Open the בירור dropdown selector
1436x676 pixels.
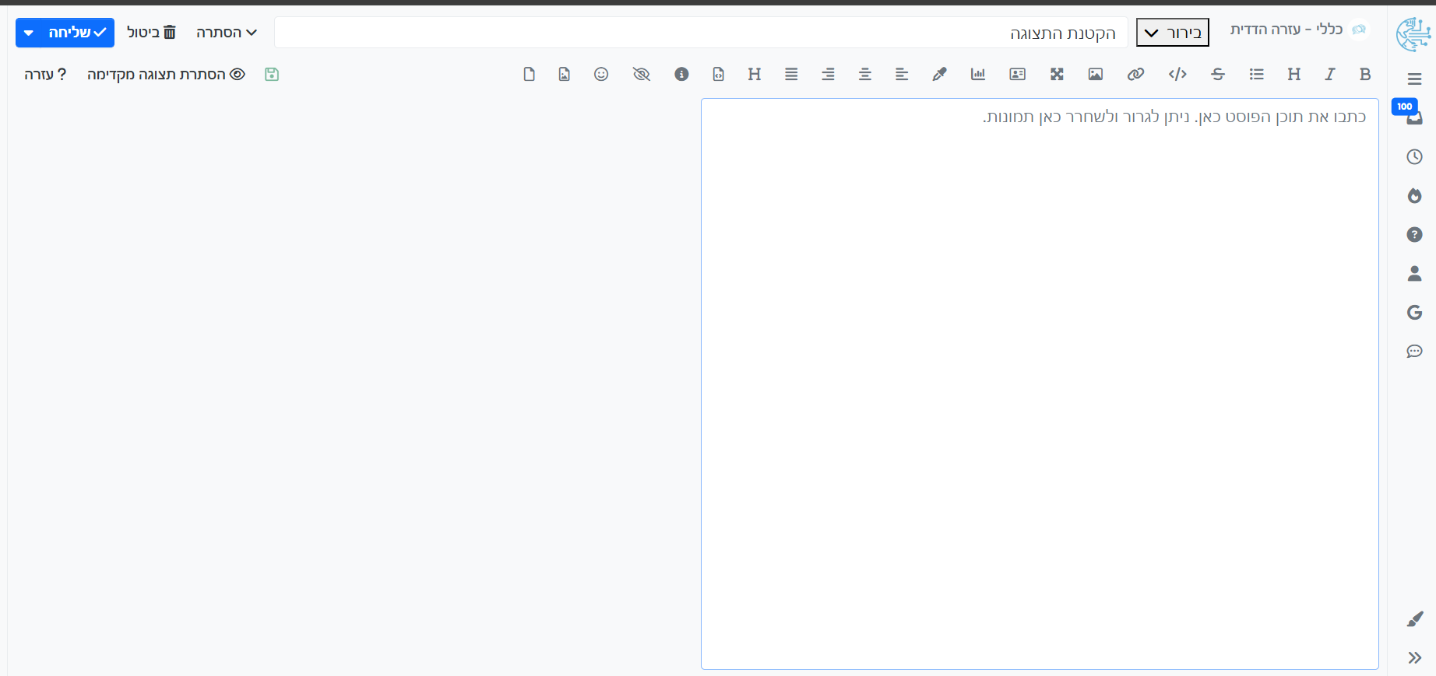[1172, 33]
